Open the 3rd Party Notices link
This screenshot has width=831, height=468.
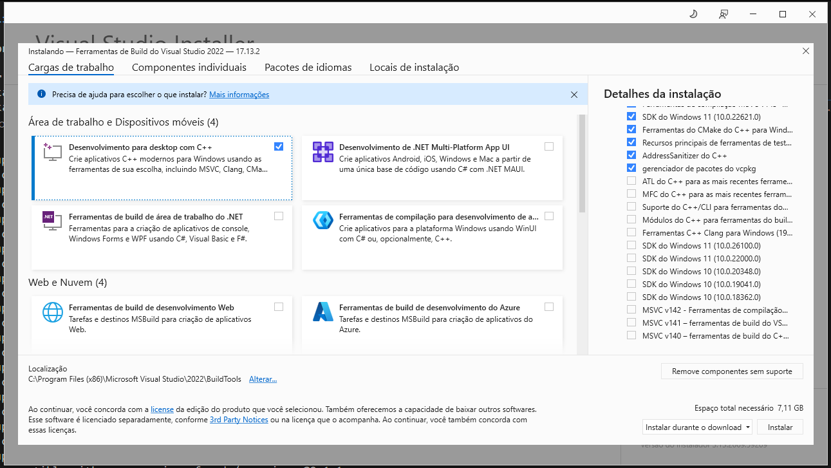pyautogui.click(x=239, y=419)
